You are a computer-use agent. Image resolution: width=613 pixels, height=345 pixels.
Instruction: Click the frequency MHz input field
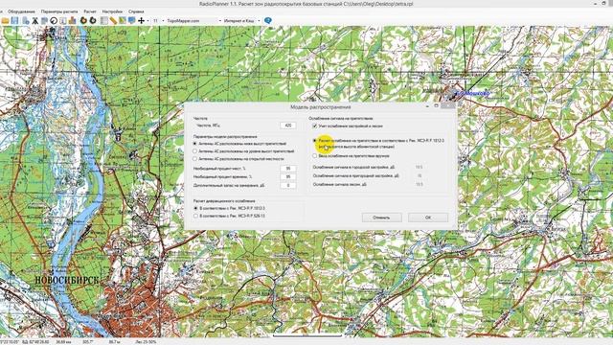(x=288, y=126)
